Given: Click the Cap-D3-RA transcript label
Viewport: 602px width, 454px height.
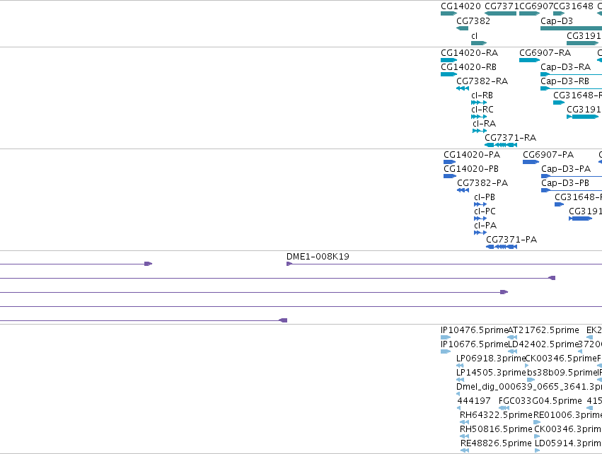Looking at the screenshot, I should [x=565, y=67].
